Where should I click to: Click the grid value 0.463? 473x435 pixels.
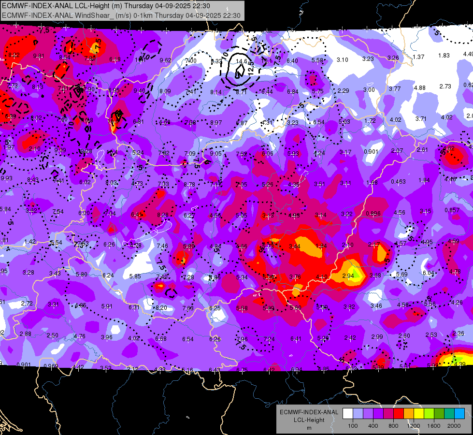pyautogui.click(x=398, y=182)
